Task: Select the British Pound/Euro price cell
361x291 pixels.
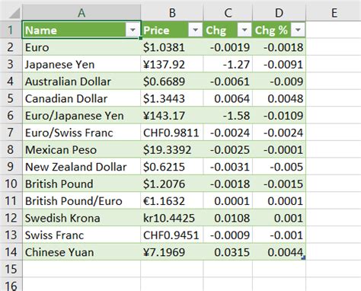Action: [172, 201]
